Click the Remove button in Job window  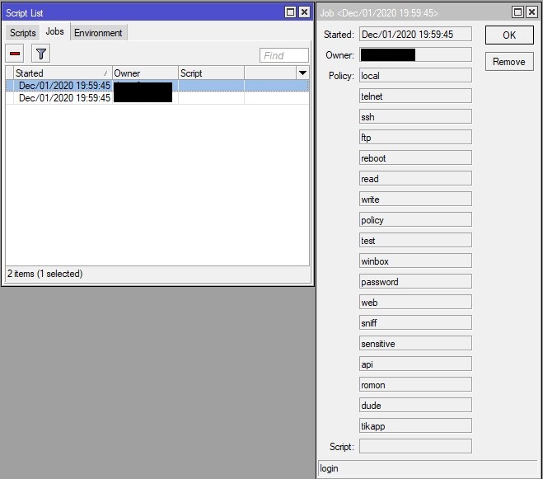click(509, 62)
